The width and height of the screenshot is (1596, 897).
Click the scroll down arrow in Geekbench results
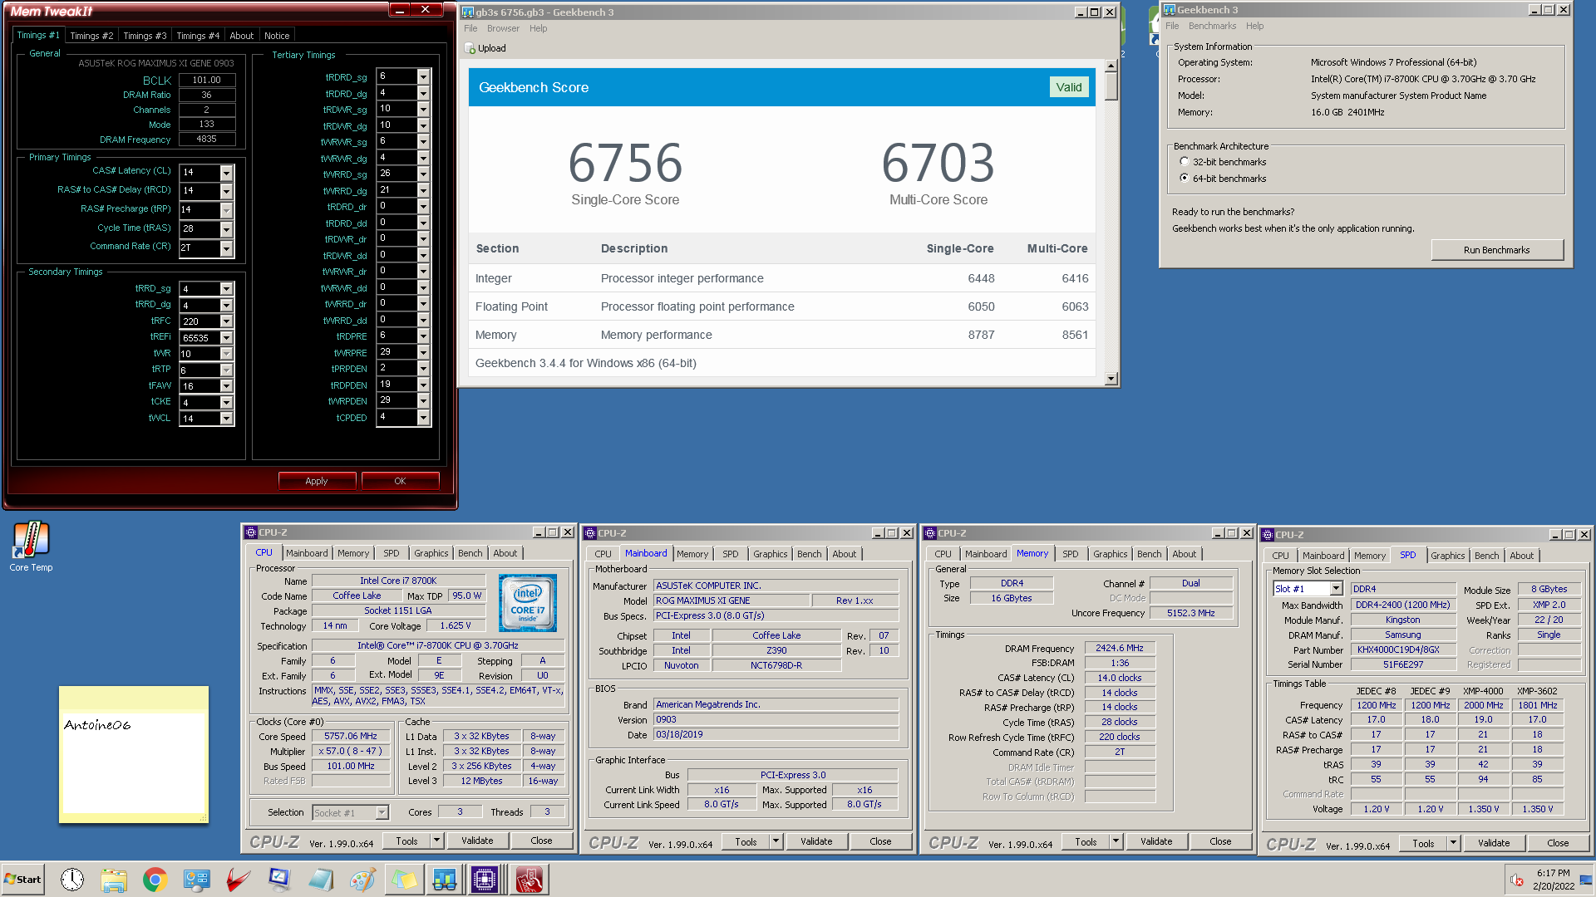pyautogui.click(x=1111, y=379)
